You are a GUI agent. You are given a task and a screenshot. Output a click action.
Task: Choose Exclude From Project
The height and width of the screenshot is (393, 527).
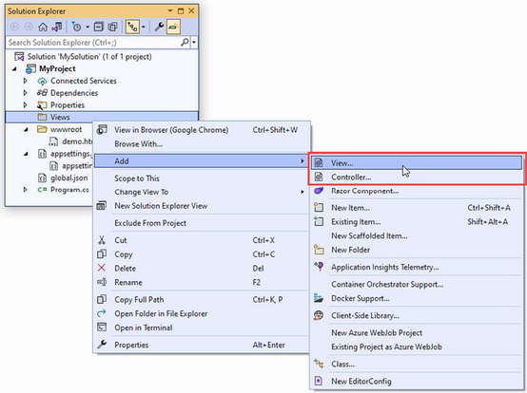[202, 223]
